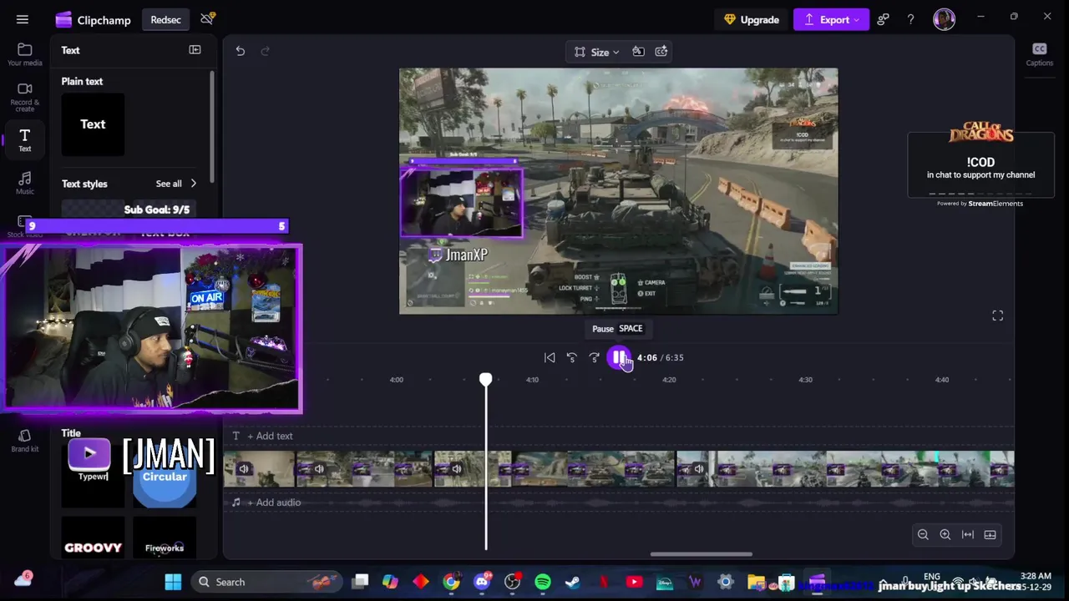Fit timeline to screen
1069x601 pixels.
pyautogui.click(x=968, y=535)
